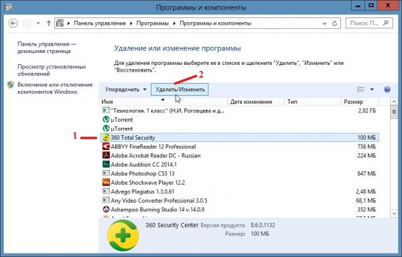Image resolution: width=402 pixels, height=257 pixels.
Task: Open Включение или отключение компонентов Windows
Action: tap(55, 88)
